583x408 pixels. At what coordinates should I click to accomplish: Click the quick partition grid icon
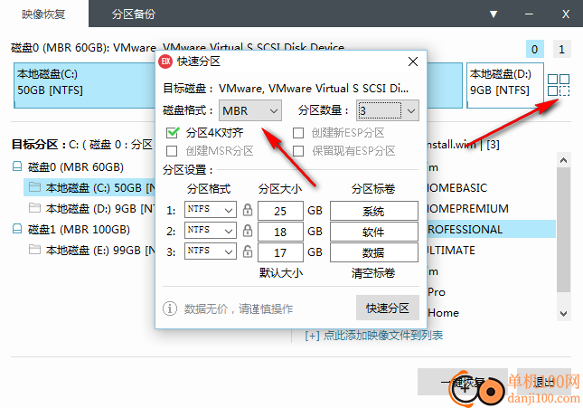[559, 85]
